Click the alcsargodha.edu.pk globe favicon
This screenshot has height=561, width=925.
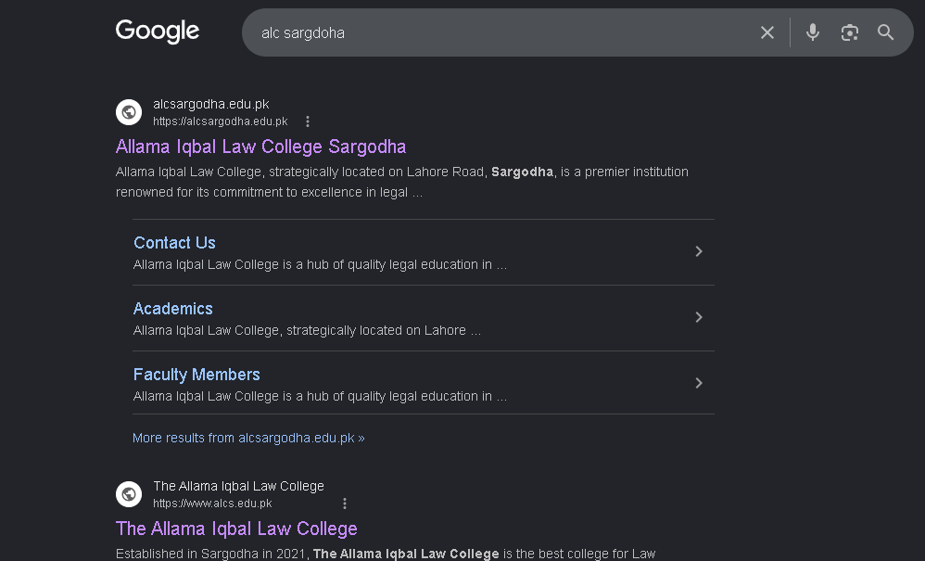[x=129, y=112]
